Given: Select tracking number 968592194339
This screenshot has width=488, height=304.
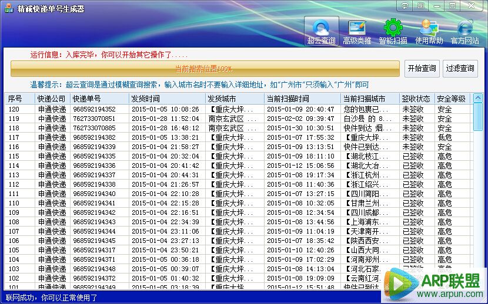Looking at the screenshot, I should 94,147.
